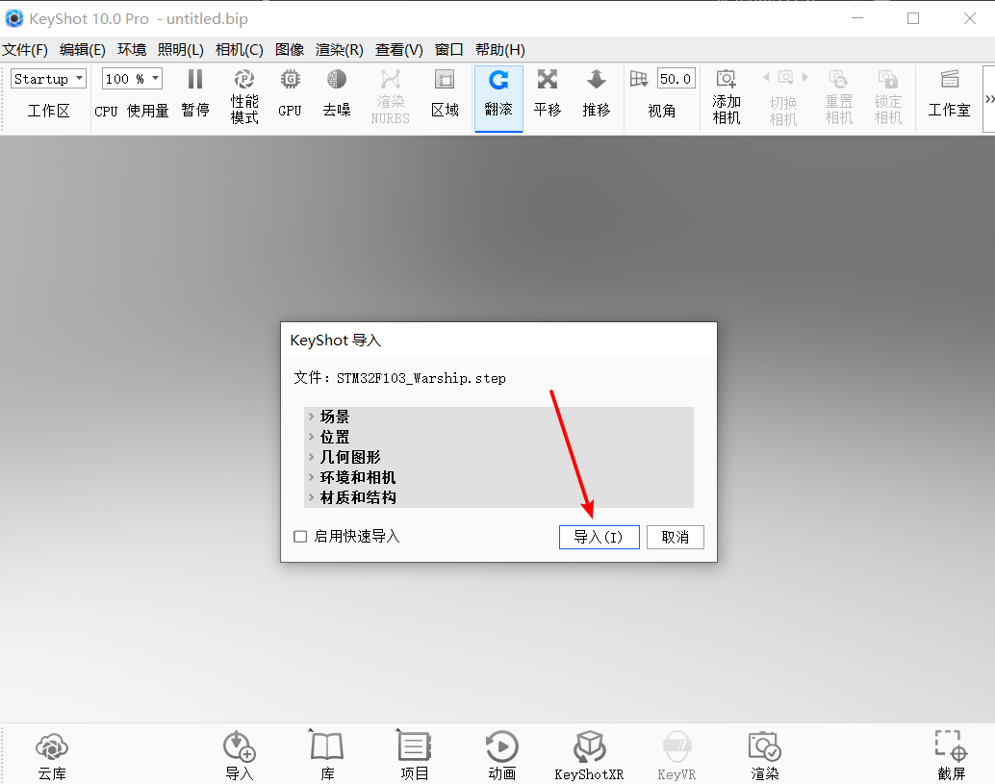
Task: Open the Render (渲染) dialog
Action: coord(765,746)
